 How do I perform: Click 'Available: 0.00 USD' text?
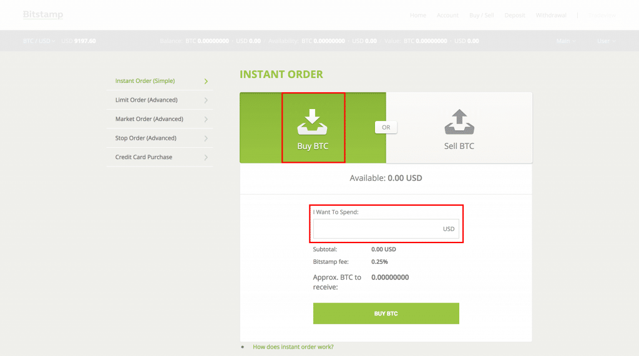point(386,178)
